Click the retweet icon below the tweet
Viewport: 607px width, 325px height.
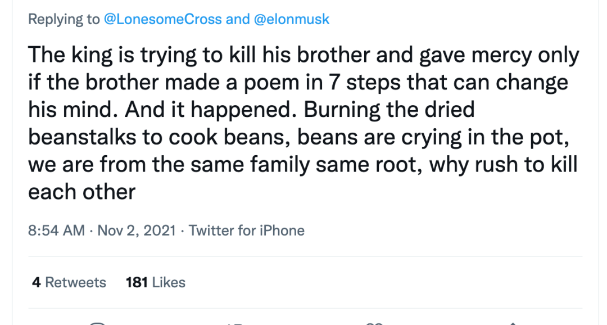(235, 323)
